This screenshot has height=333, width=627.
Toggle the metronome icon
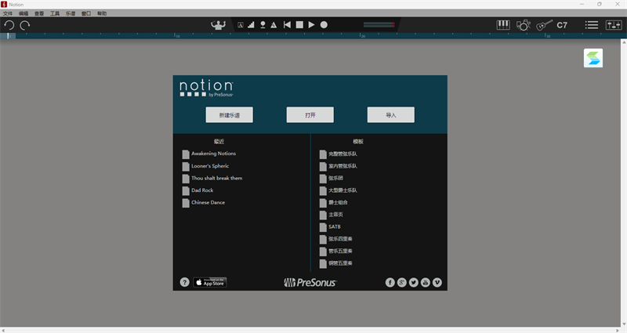click(274, 25)
